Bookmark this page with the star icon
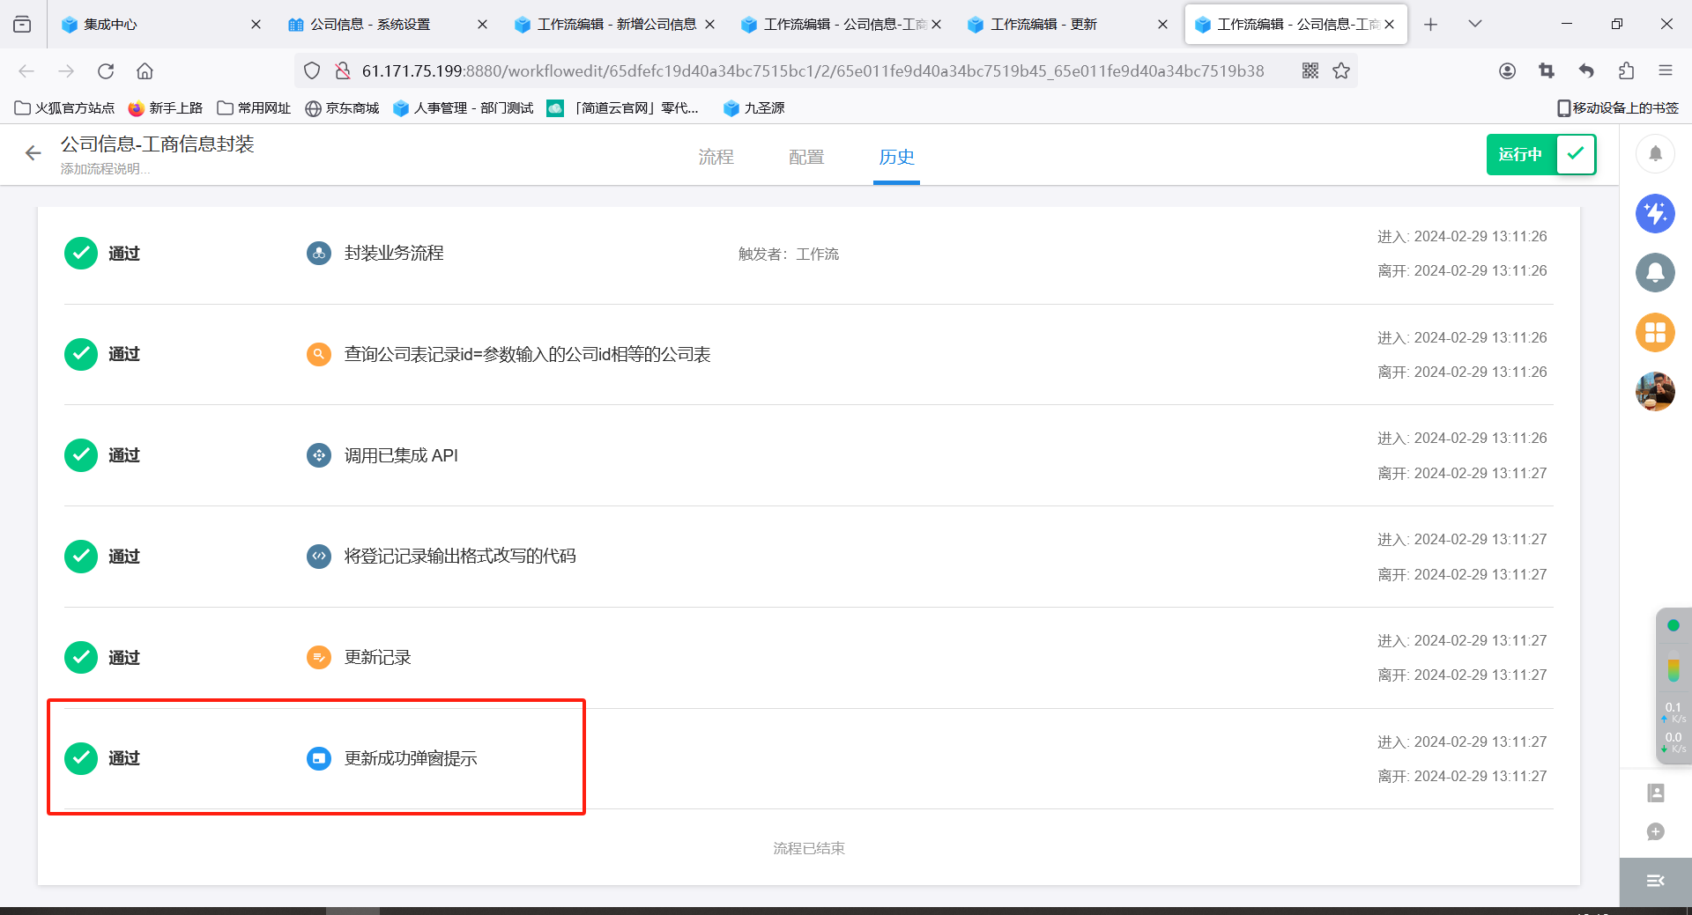Screen dimensions: 1692x915 (1341, 71)
